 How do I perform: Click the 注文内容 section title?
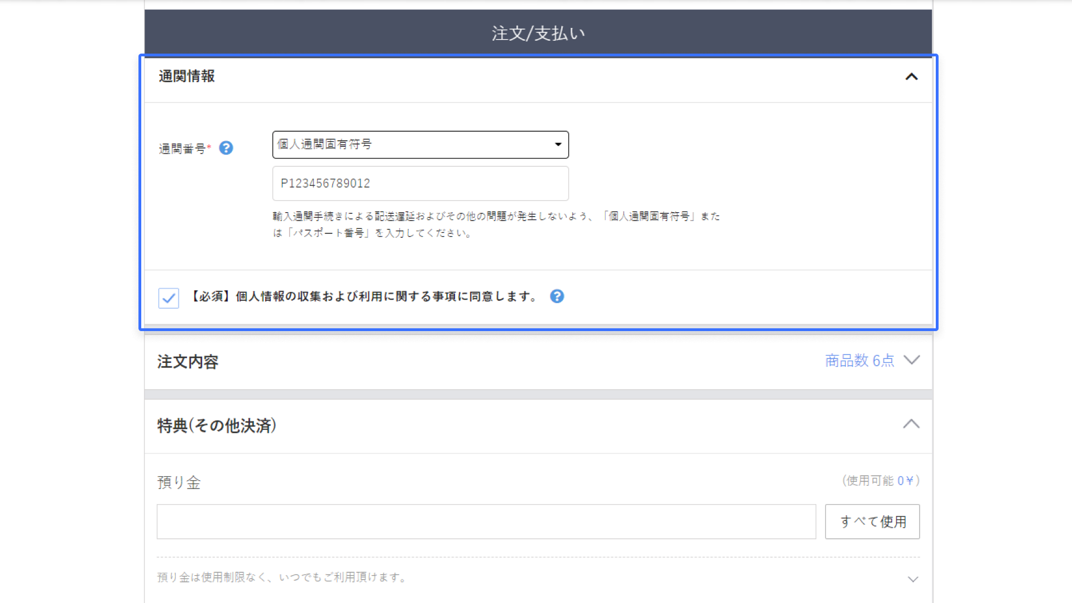tap(188, 362)
